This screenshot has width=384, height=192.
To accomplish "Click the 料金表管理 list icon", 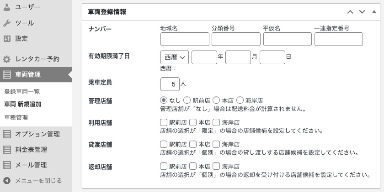I will 7,150.
